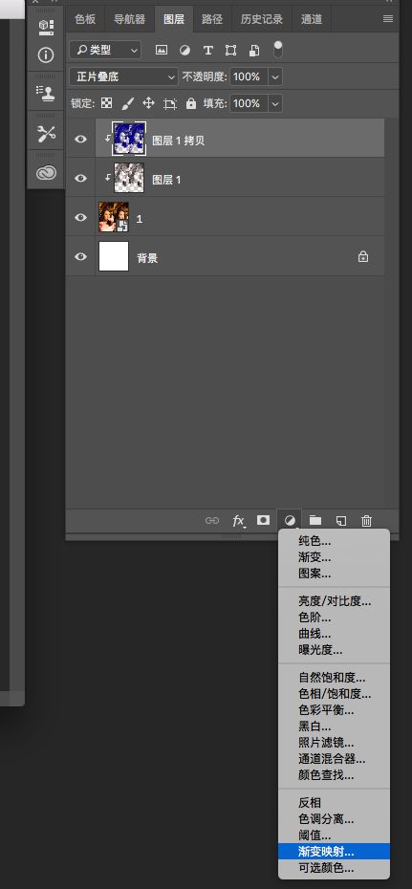This screenshot has width=412, height=889.
Task: Select the 图层 1 layer thumbnail
Action: click(129, 178)
